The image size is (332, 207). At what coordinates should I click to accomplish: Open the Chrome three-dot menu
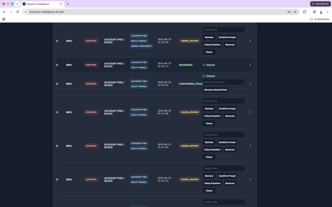point(327,12)
